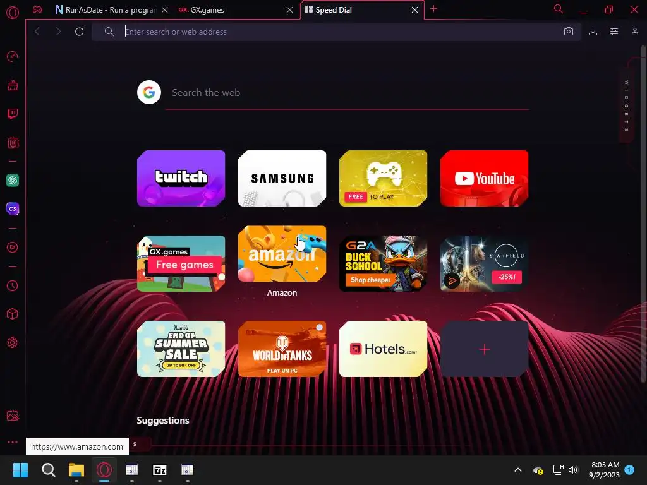Open the Opera menu logo

click(13, 13)
